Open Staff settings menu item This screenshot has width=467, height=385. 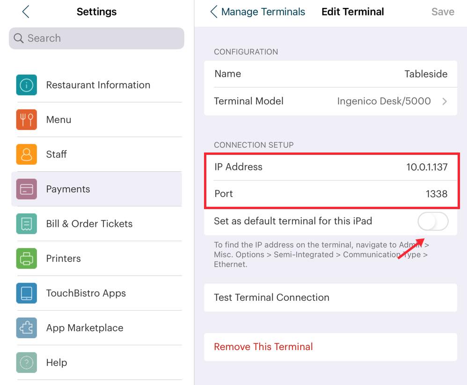(x=56, y=154)
